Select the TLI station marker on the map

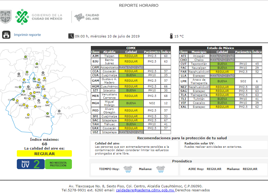[27, 72]
